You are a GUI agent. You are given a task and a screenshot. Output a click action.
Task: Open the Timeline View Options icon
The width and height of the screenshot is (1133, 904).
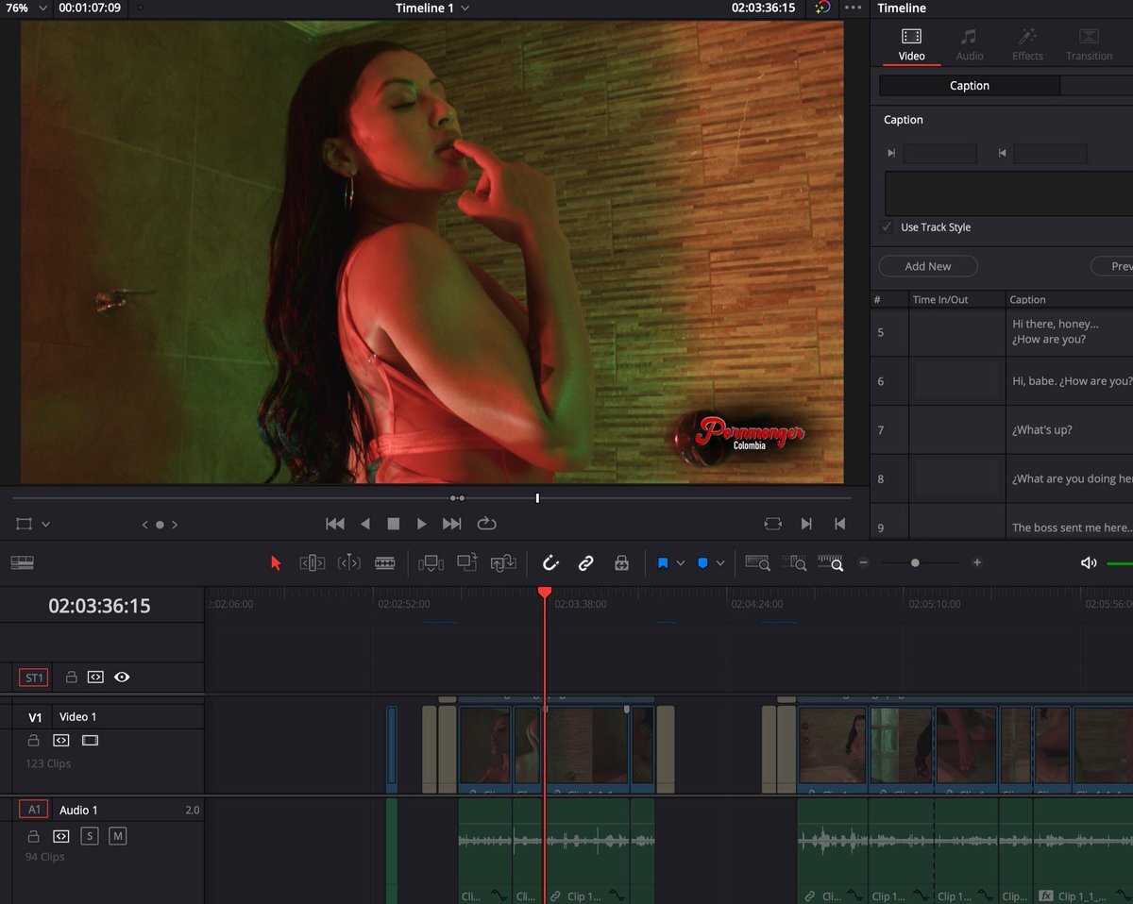[22, 562]
